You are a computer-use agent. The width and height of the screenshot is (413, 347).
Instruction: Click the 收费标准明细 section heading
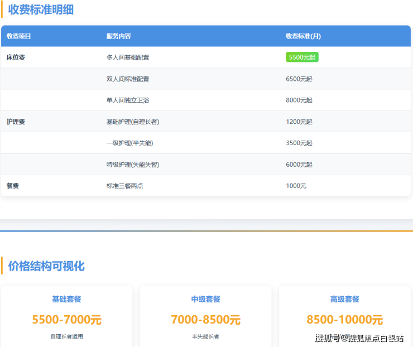(41, 9)
